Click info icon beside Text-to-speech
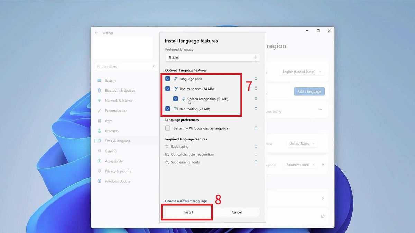The width and height of the screenshot is (415, 233). 256,89
